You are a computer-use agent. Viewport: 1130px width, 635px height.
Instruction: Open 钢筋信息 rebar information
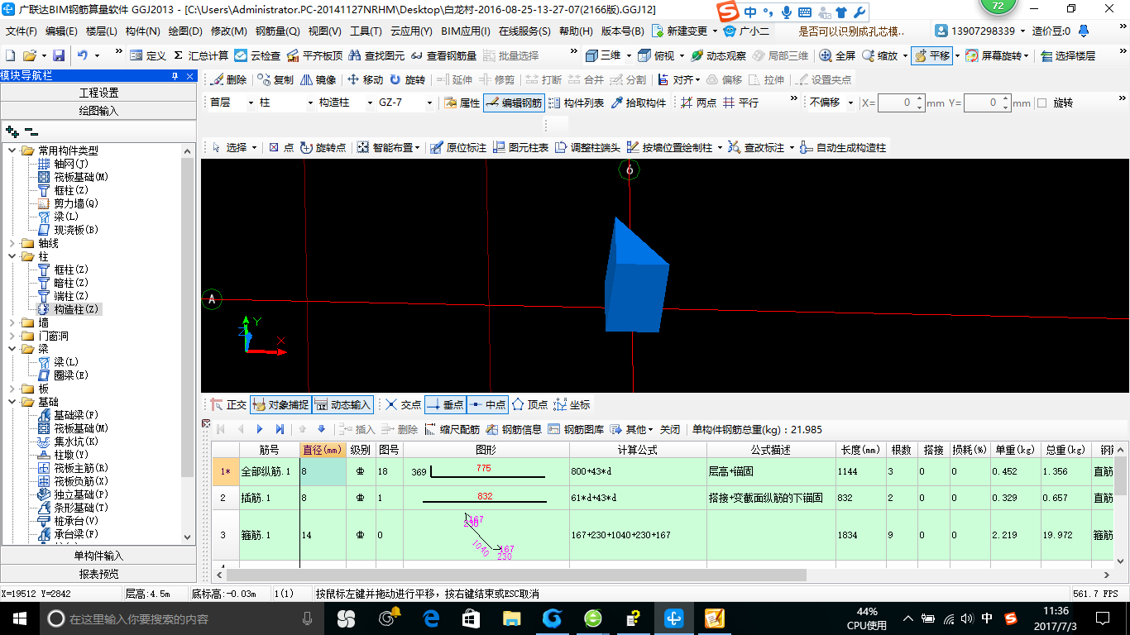[x=514, y=429]
